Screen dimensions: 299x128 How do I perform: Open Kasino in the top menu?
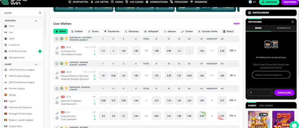tap(116, 2)
